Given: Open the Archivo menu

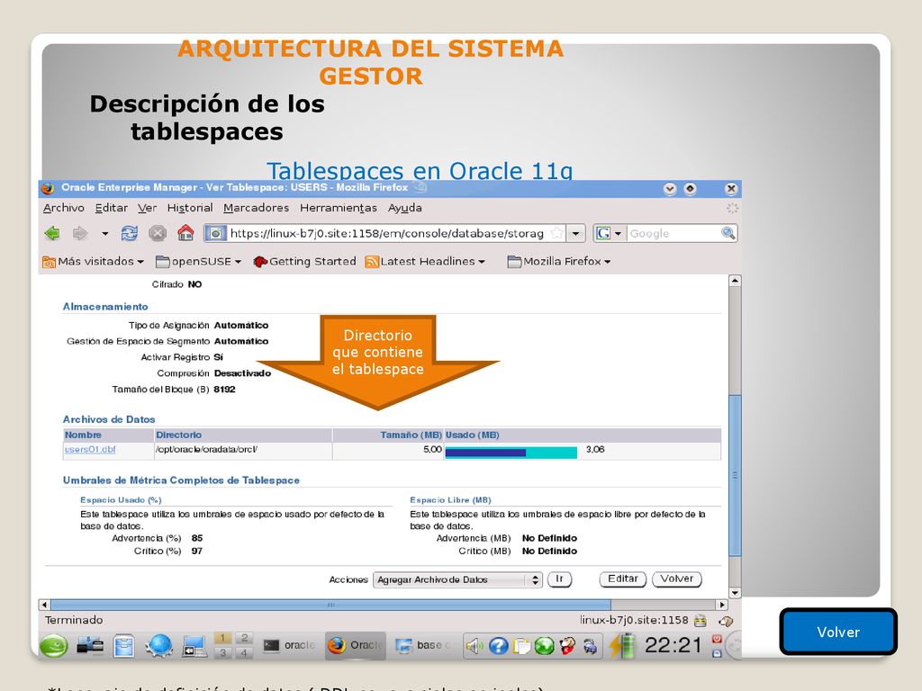Looking at the screenshot, I should point(64,208).
